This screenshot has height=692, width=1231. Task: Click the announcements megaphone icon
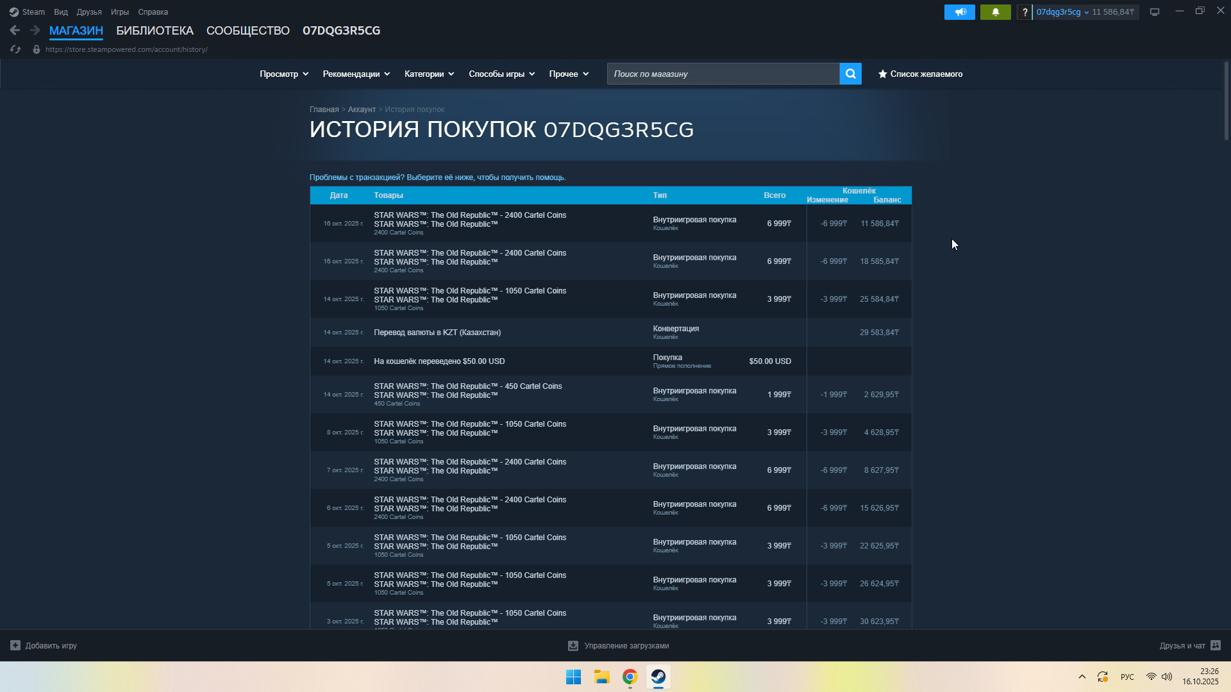tap(959, 12)
